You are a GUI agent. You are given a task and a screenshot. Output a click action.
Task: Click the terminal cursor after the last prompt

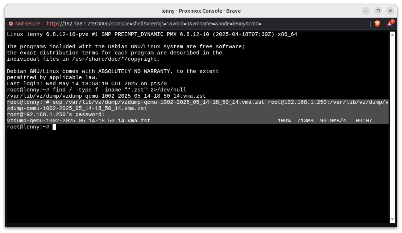pos(54,127)
